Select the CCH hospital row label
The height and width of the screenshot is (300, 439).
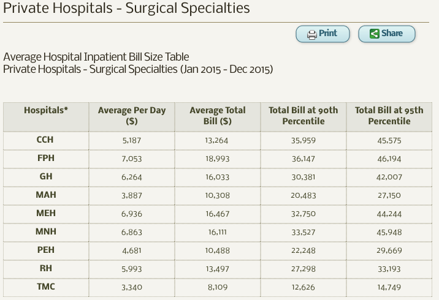click(x=45, y=140)
